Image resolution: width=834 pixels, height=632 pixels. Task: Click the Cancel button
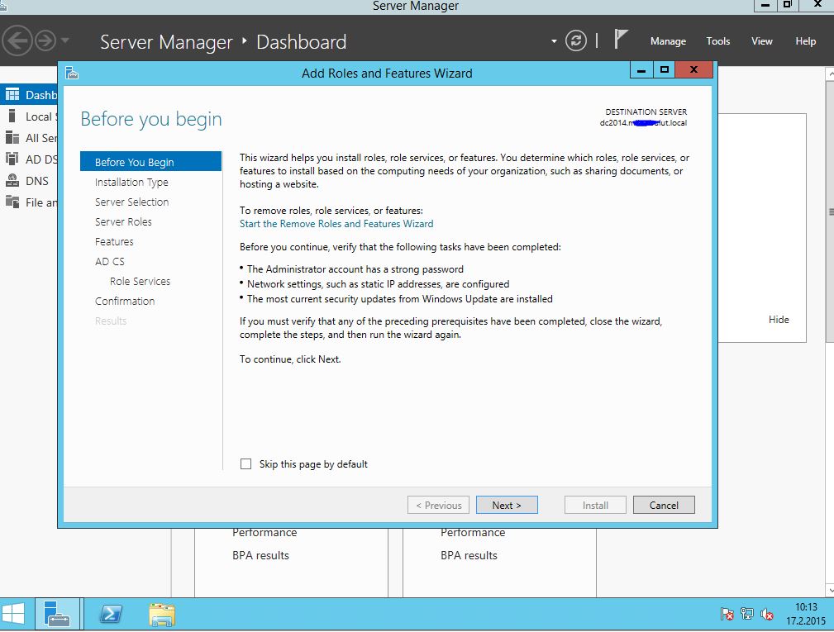click(664, 505)
